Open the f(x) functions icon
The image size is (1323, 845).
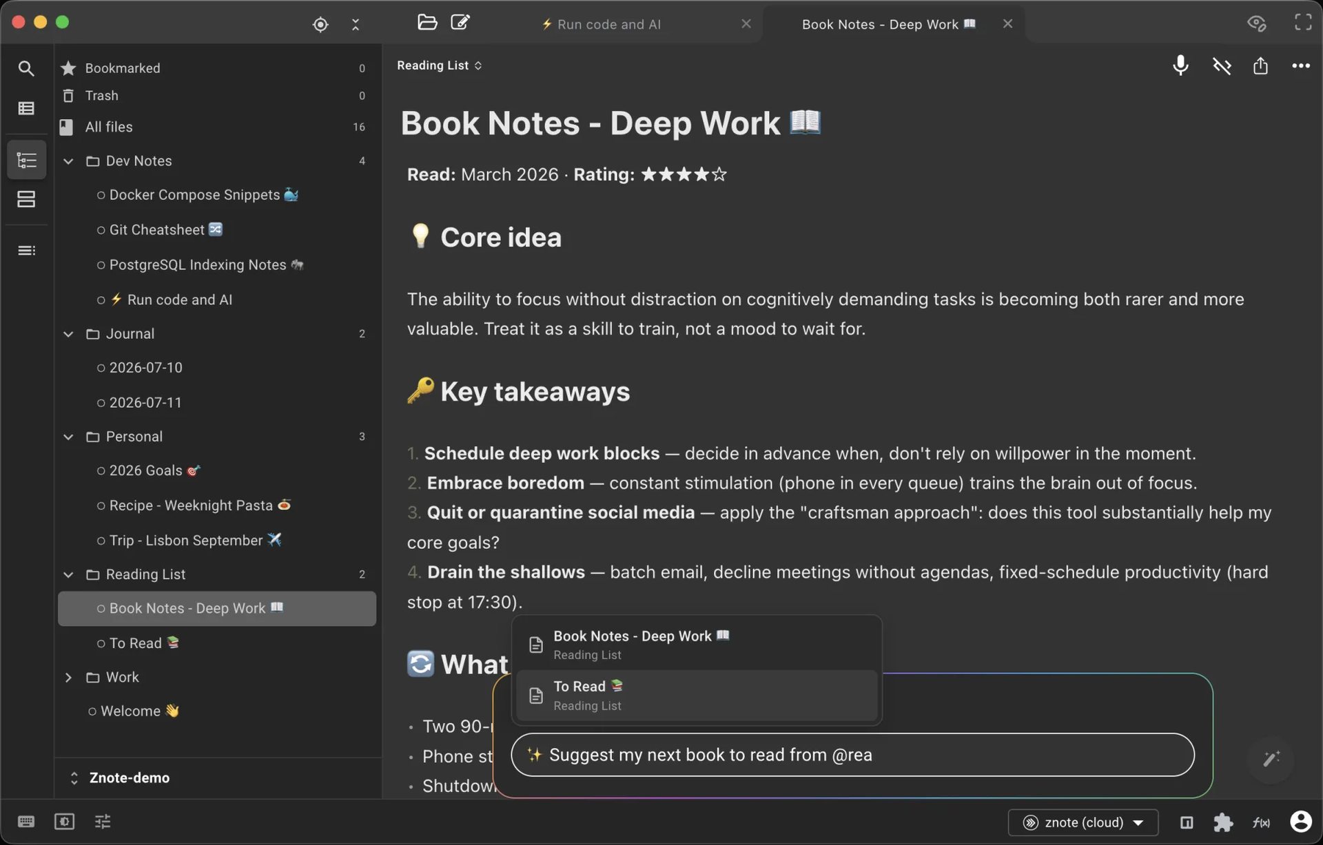[1261, 822]
